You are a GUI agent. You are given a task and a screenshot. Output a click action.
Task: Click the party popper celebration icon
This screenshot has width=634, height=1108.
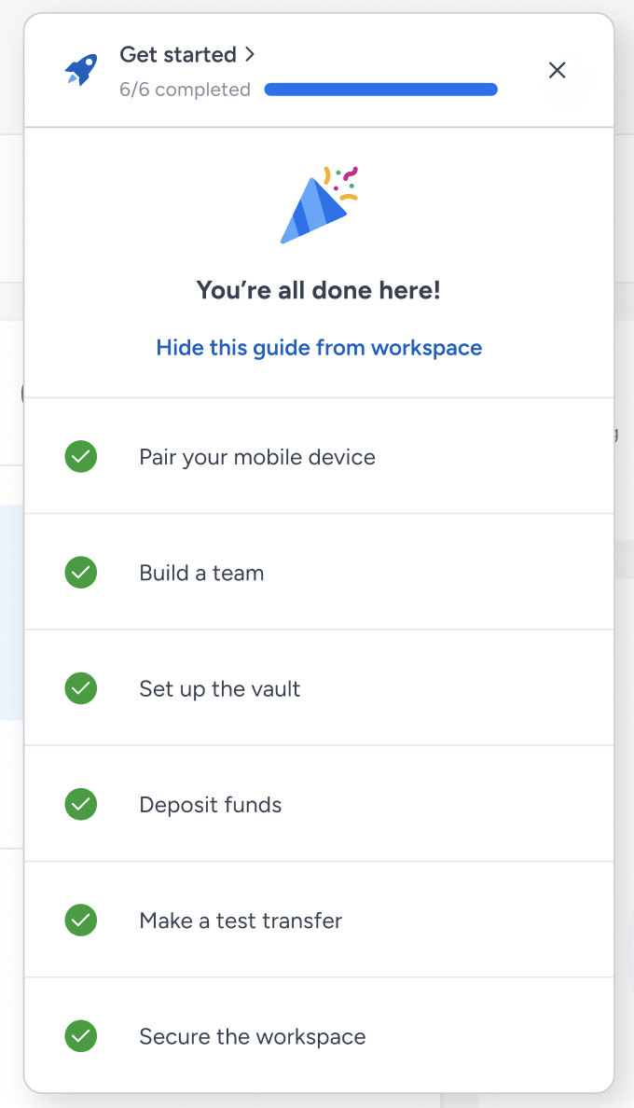point(317,207)
